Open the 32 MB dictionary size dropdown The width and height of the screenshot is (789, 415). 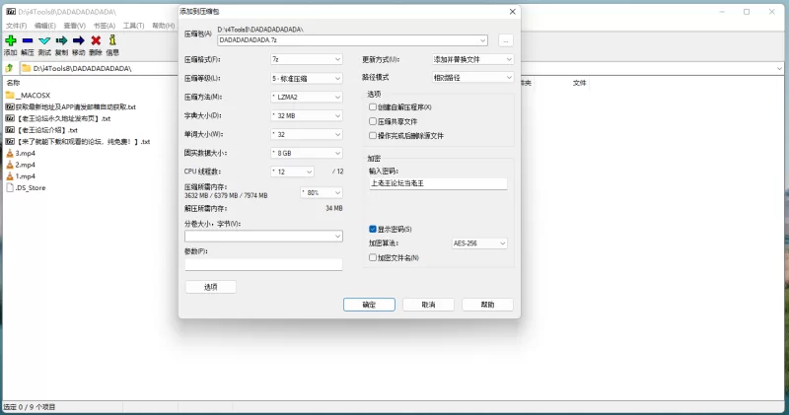pyautogui.click(x=307, y=115)
